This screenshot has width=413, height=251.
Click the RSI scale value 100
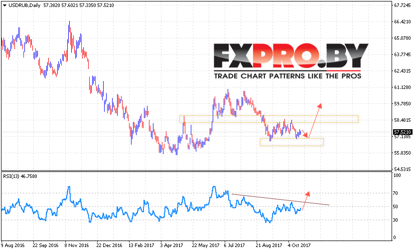[x=397, y=175]
